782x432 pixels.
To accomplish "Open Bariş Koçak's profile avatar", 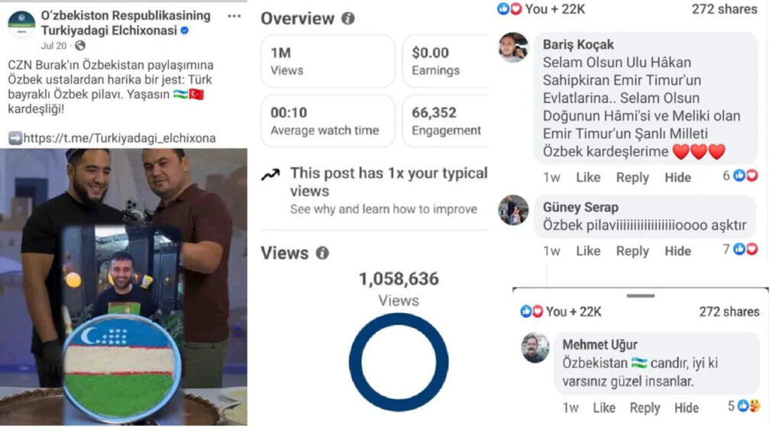I will click(514, 48).
